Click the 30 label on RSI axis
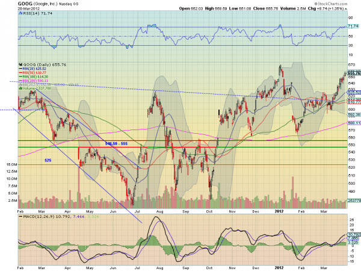Screen dimensions: 361x271 (x=350, y=45)
